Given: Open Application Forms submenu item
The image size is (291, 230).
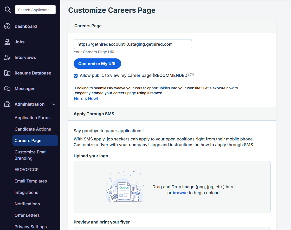Looking at the screenshot, I should click(33, 118).
